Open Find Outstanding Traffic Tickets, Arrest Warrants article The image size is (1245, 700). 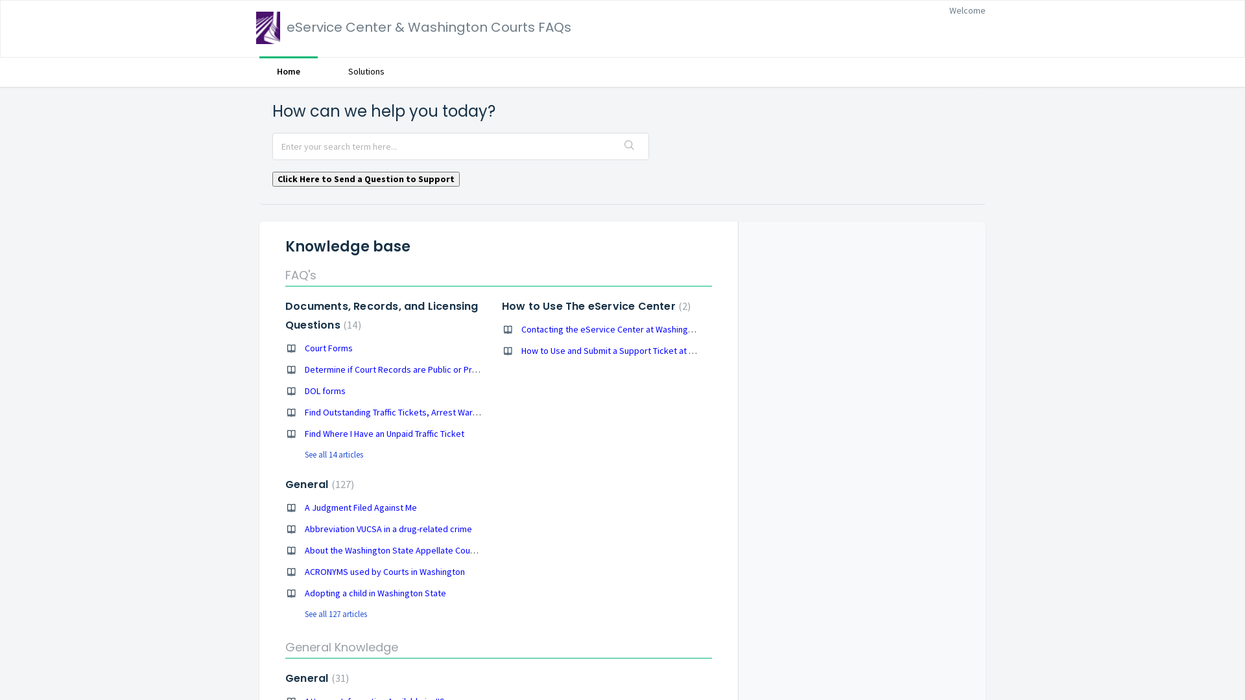[x=392, y=412]
